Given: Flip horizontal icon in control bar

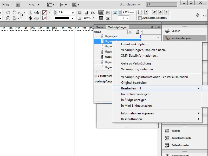Looking at the screenshot, I should pyautogui.click(x=8, y=18).
